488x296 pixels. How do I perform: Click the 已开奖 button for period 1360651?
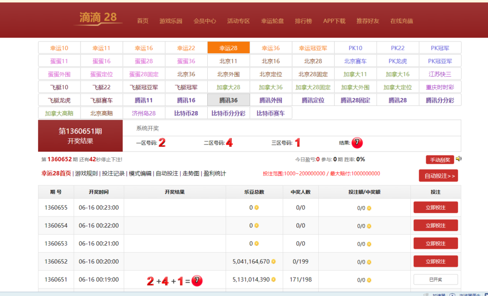click(435, 280)
